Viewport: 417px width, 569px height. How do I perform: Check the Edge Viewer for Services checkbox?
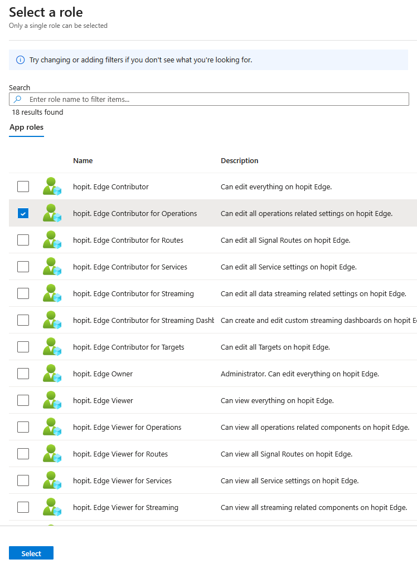[x=23, y=480]
